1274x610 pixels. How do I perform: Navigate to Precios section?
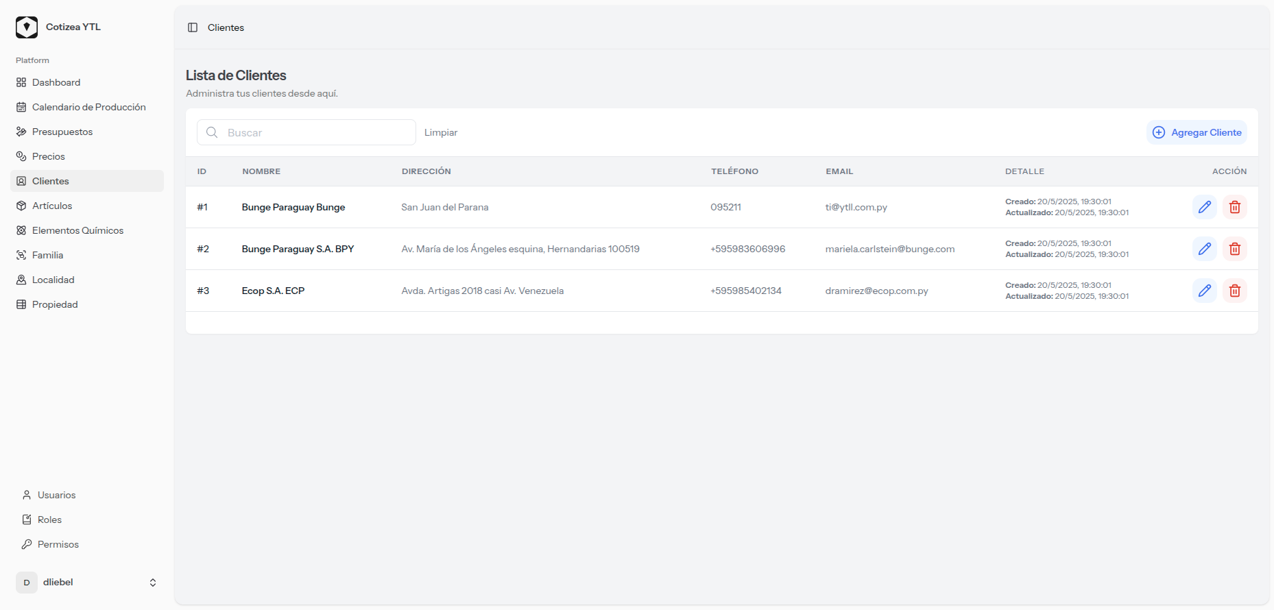tap(48, 156)
